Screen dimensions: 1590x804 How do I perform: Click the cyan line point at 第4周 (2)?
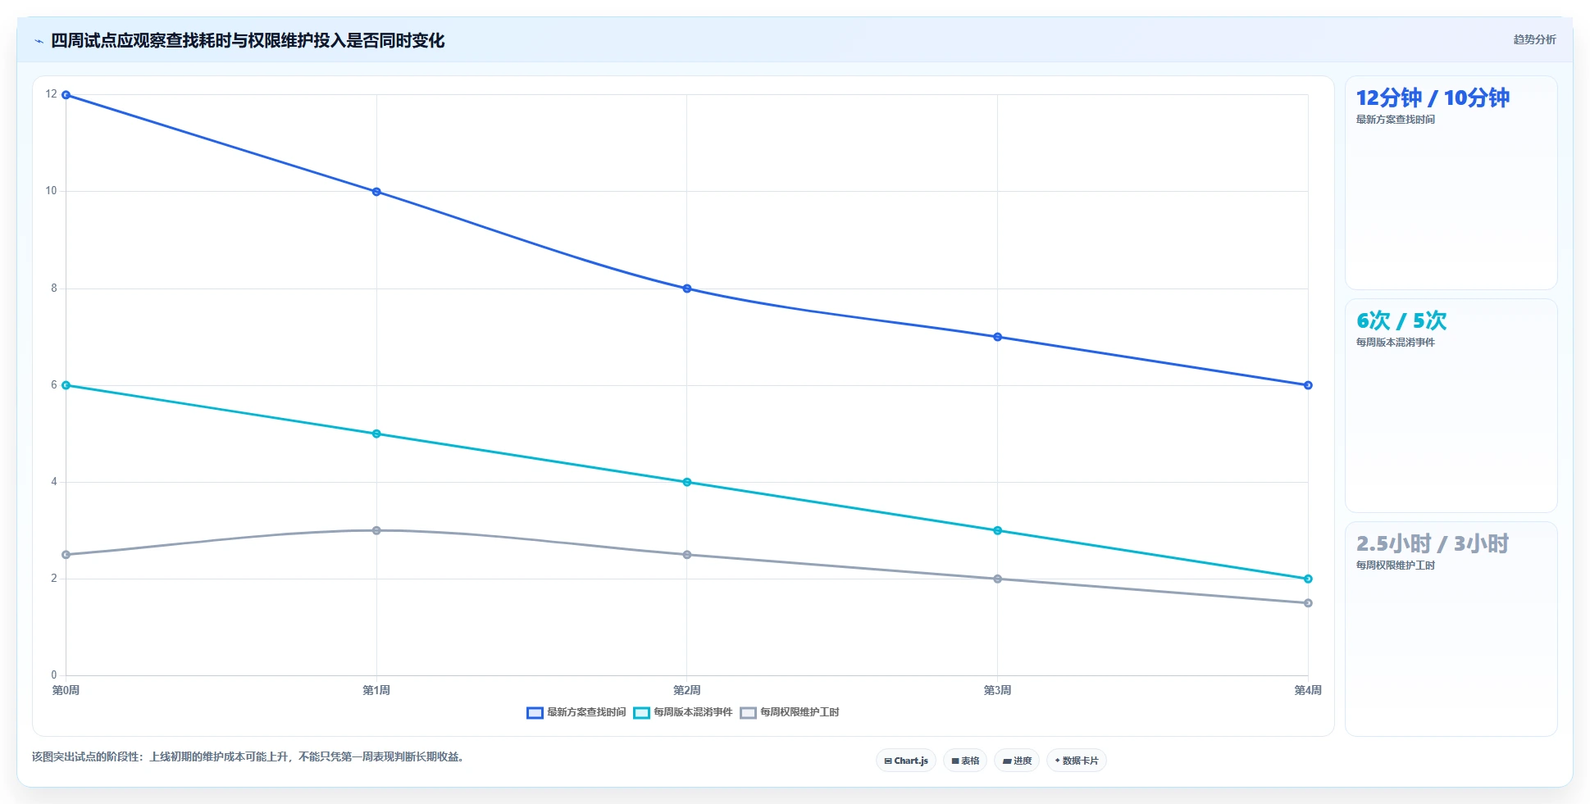pos(1308,579)
